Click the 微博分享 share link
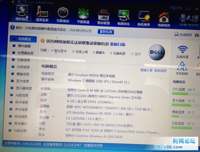This screenshot has width=200, height=152. click(x=146, y=70)
